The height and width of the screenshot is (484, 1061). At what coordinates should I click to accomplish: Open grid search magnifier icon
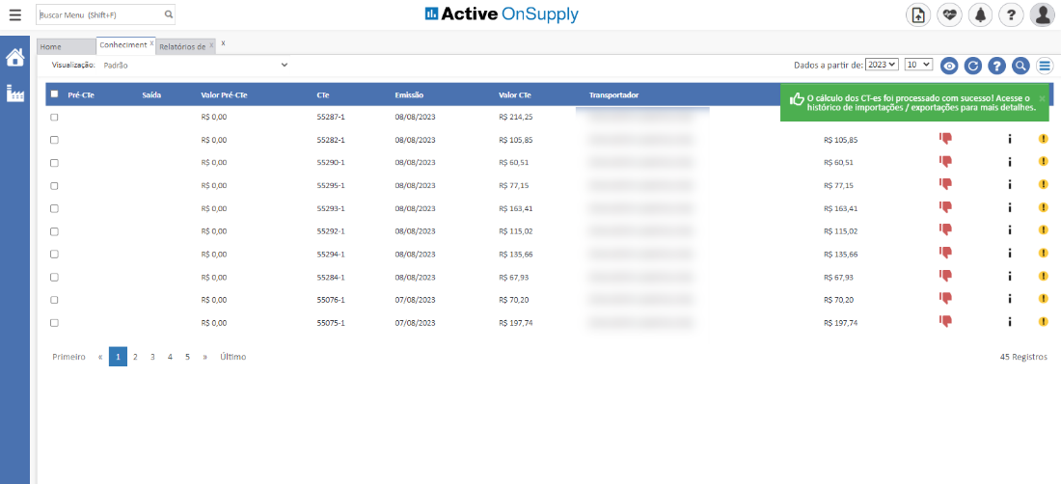click(1021, 66)
